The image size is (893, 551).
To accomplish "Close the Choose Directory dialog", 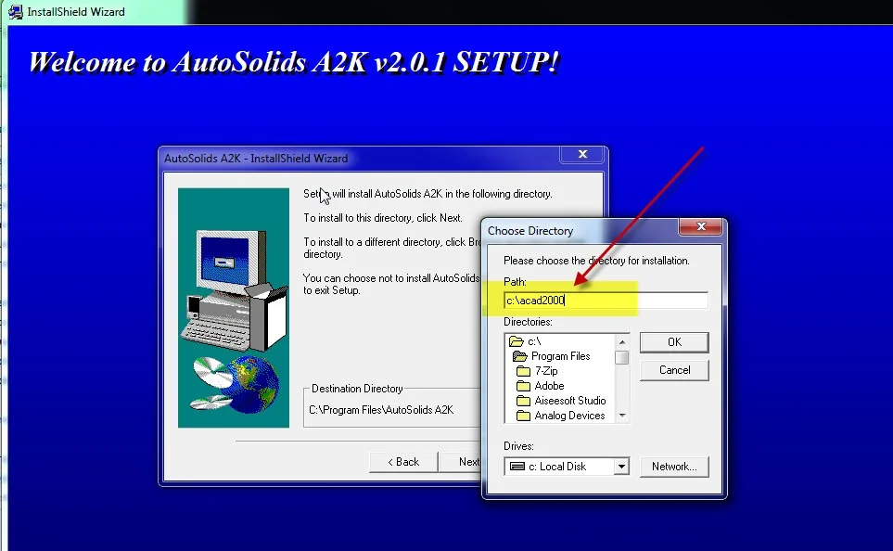I will 701,226.
